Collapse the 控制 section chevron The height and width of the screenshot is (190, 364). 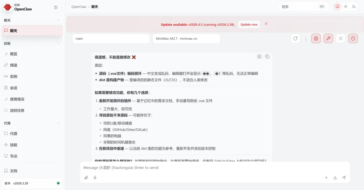(x=58, y=43)
